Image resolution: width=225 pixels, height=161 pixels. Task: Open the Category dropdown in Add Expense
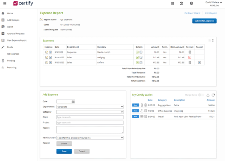point(90,112)
